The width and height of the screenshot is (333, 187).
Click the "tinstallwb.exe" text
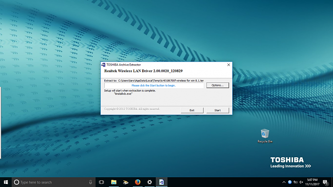coord(123,93)
